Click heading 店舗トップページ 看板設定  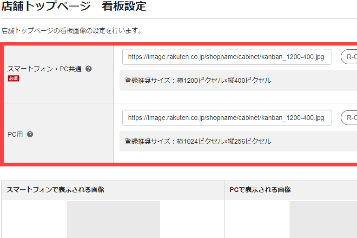coord(73,6)
